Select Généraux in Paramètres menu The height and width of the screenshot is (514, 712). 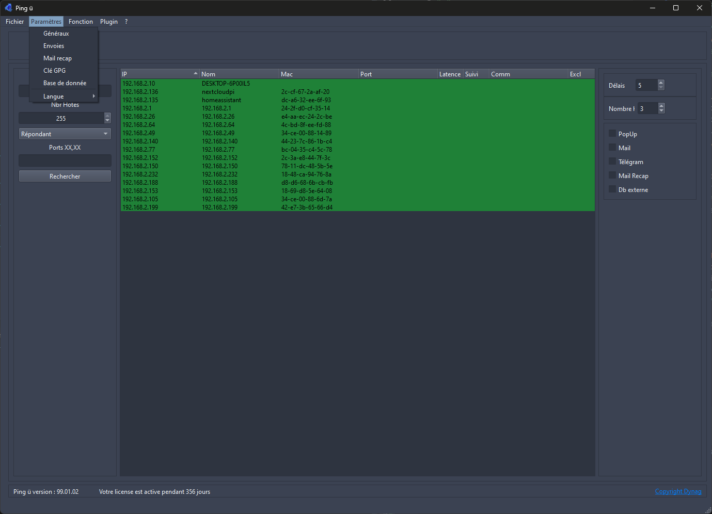point(64,34)
